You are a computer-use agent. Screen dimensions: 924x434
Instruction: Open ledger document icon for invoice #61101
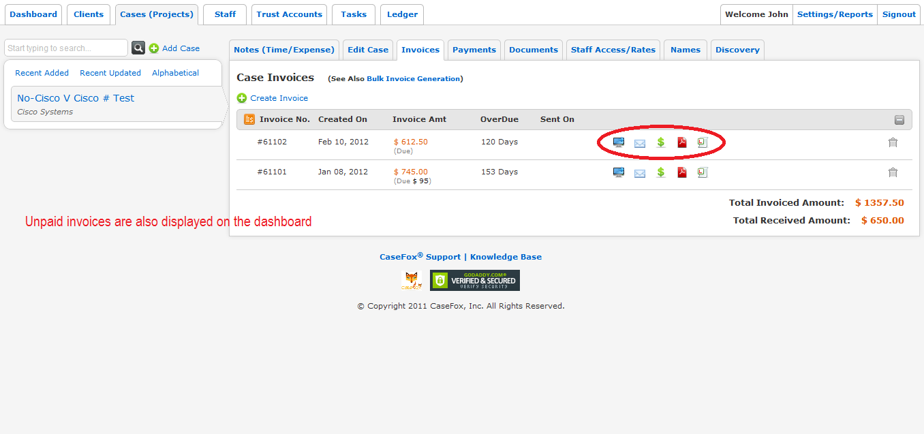(703, 172)
